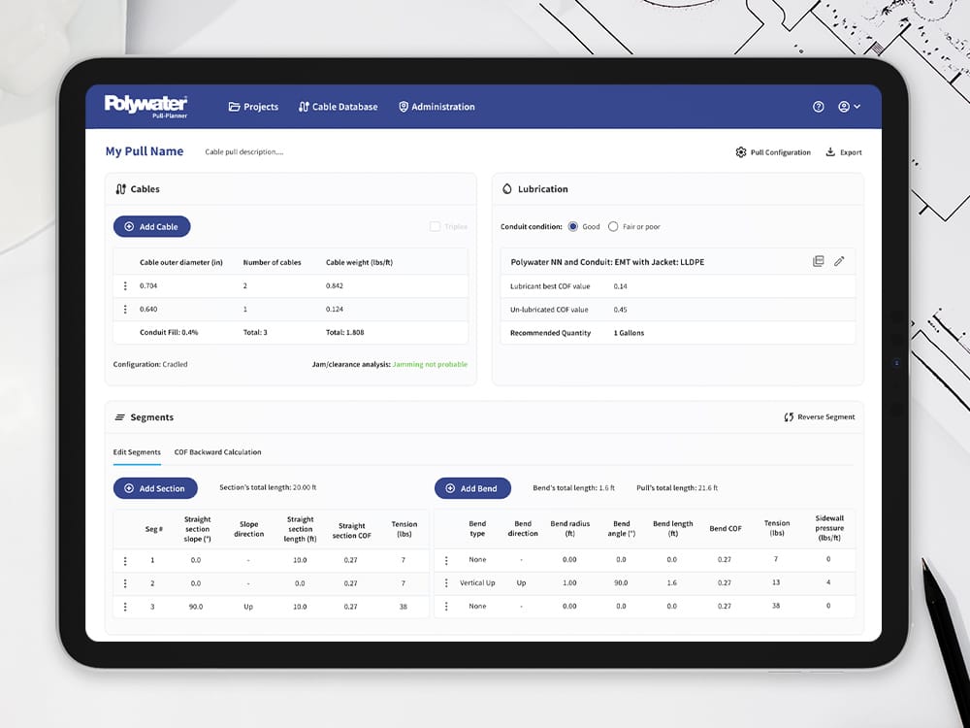The height and width of the screenshot is (728, 970).
Task: Open Pull Configuration settings
Action: (x=773, y=152)
